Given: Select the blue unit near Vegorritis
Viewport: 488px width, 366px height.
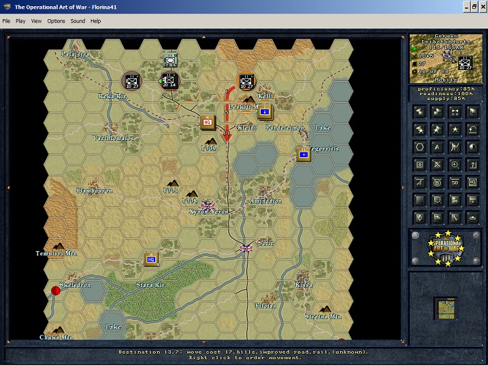Looking at the screenshot, I should [x=304, y=154].
